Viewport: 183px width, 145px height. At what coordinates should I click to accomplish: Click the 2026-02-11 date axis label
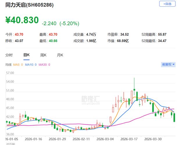pyautogui.click(x=81, y=139)
